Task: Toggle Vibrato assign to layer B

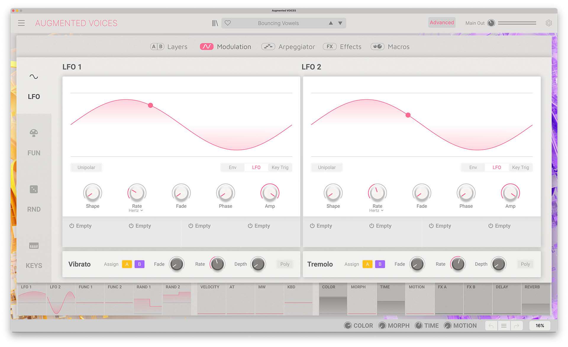Action: (139, 264)
